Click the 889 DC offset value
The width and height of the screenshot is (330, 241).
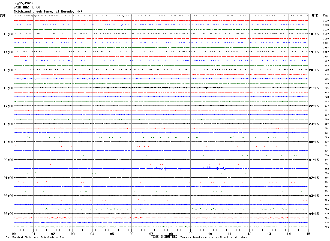pyautogui.click(x=326, y=227)
